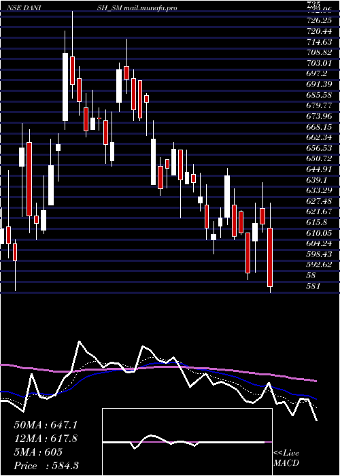Select the 714.63 price axis label
340x476 pixels.
[320, 42]
